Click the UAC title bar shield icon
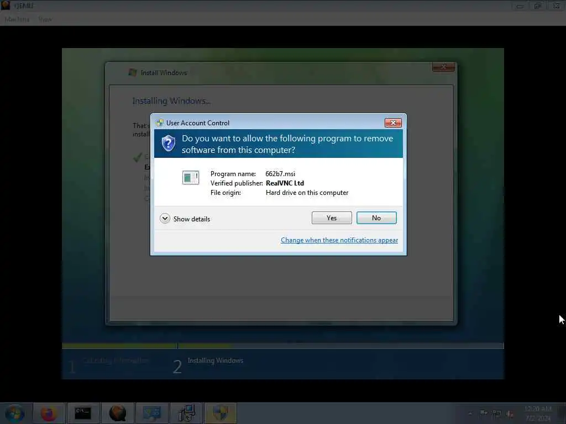The height and width of the screenshot is (424, 566). pos(160,123)
